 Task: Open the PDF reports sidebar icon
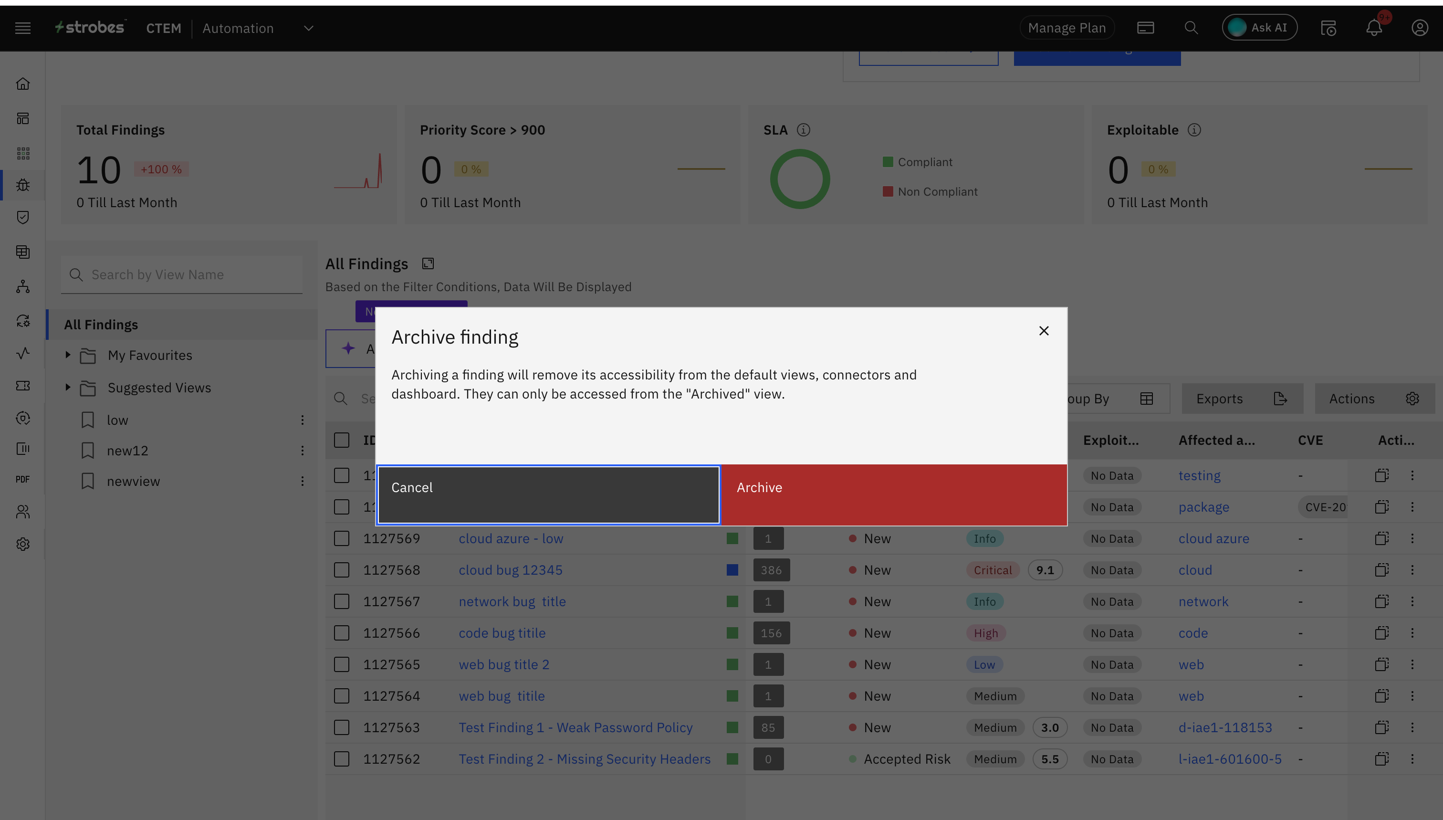pyautogui.click(x=23, y=479)
